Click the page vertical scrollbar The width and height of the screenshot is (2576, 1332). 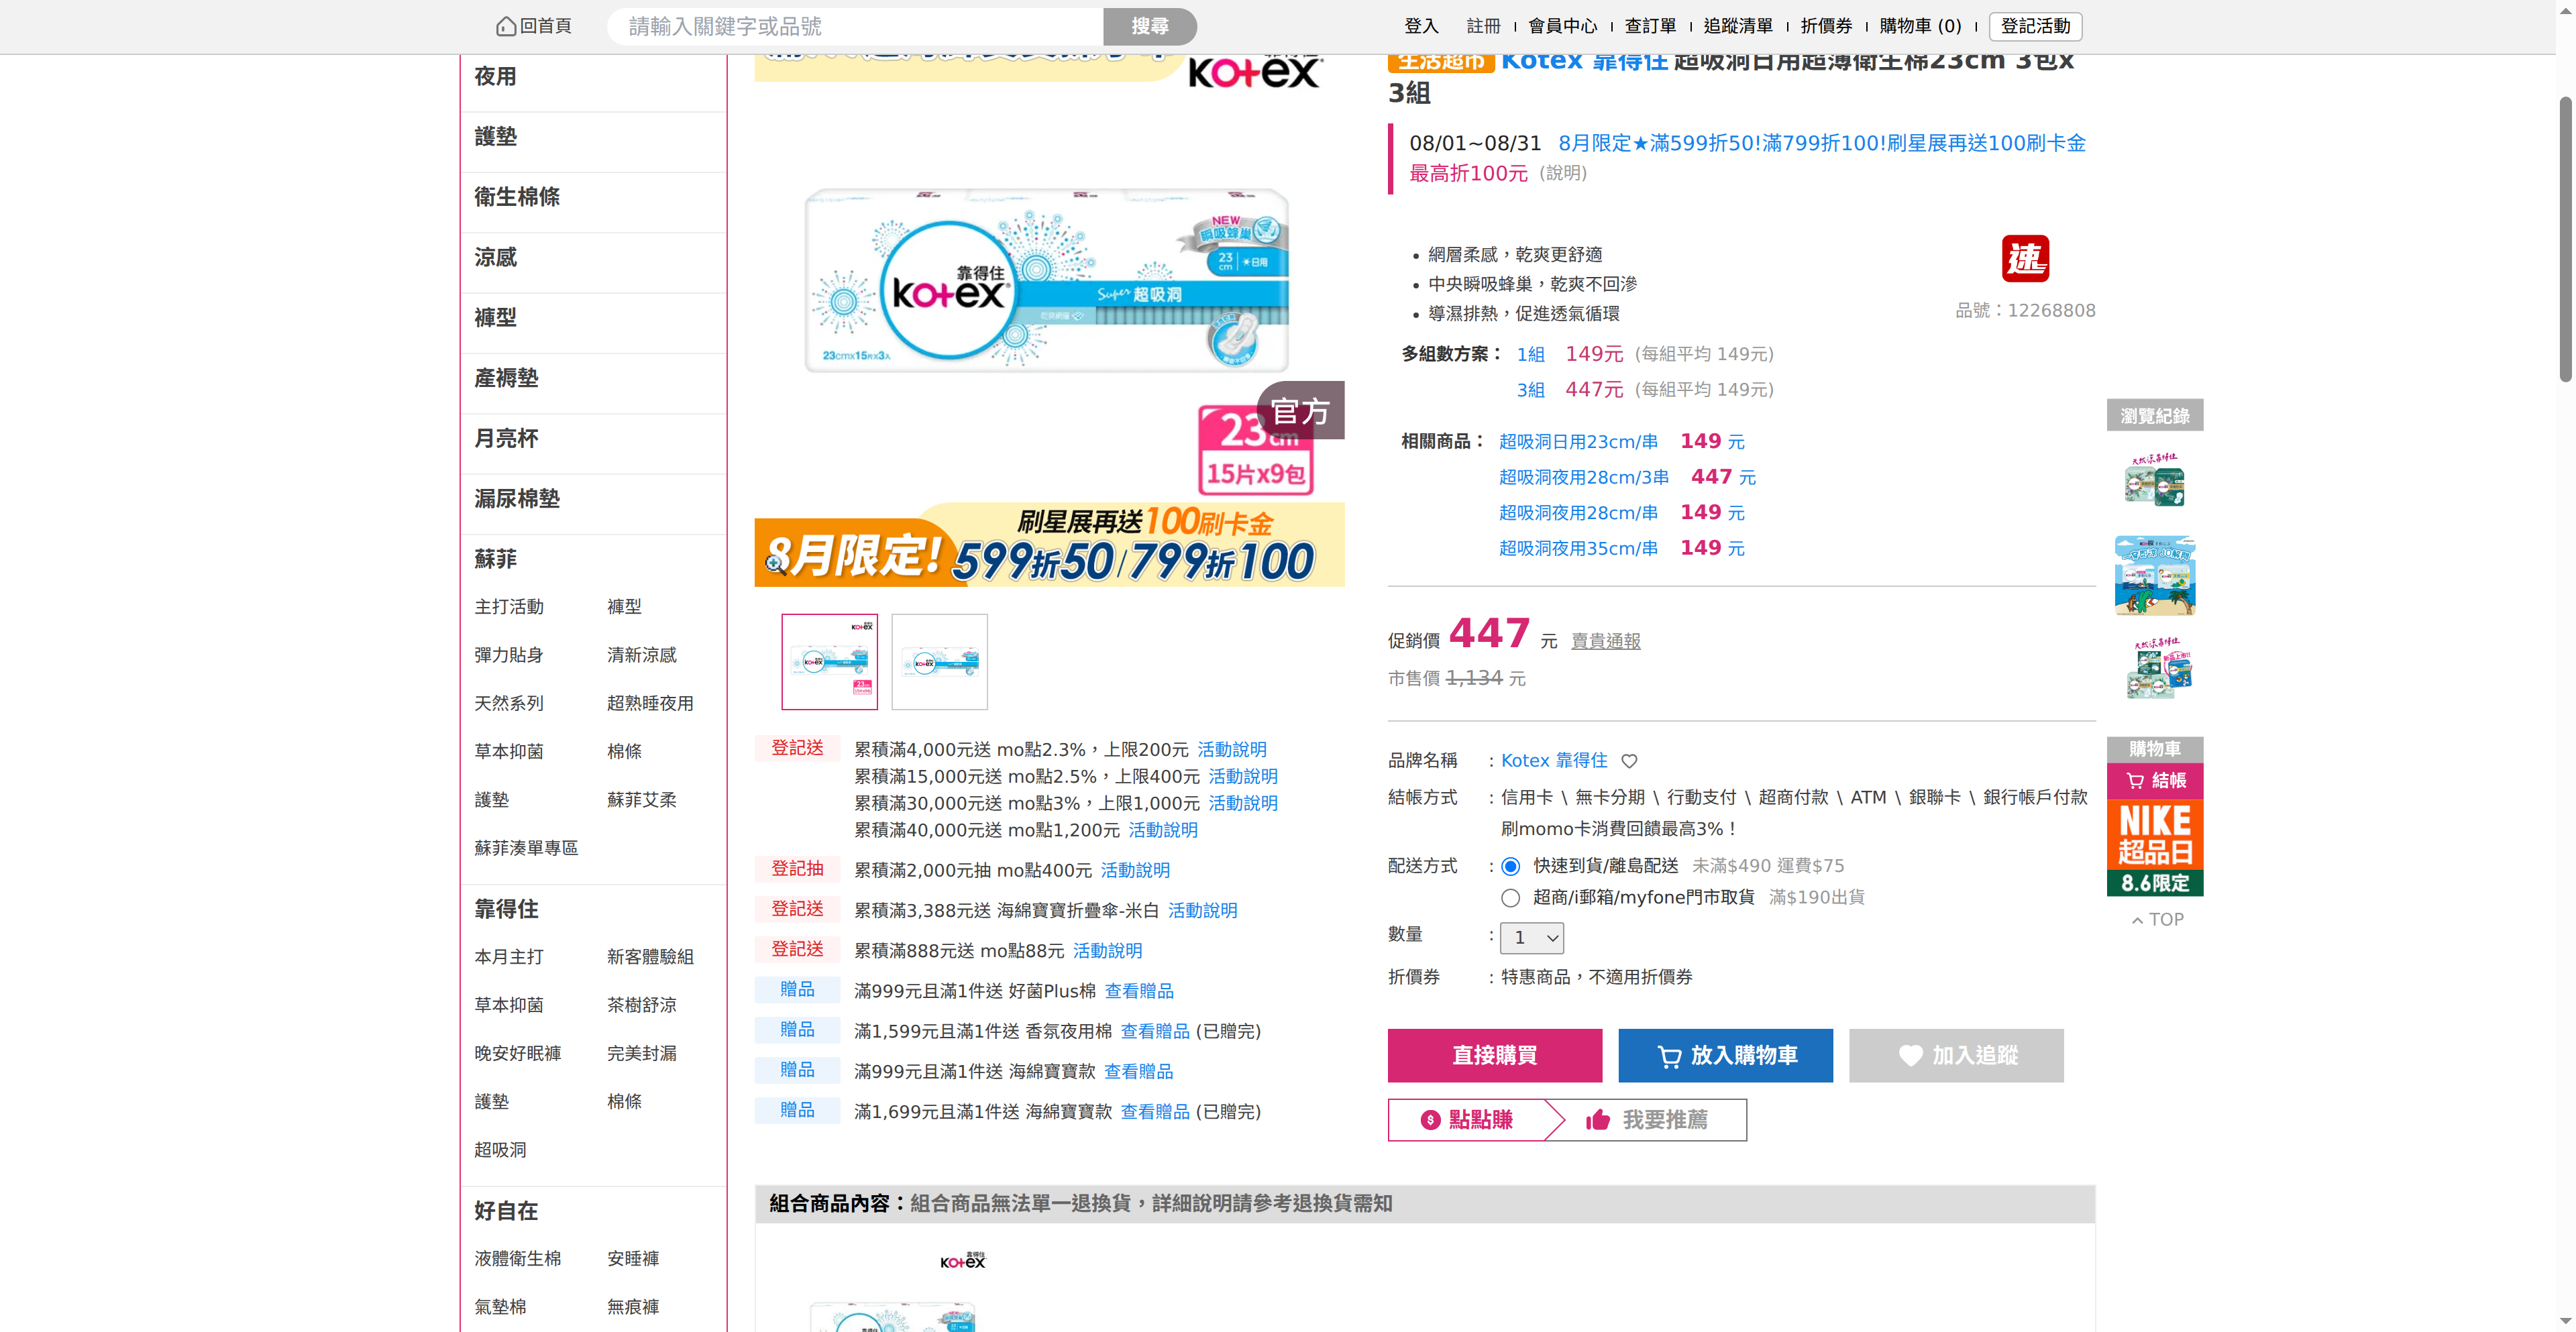click(x=2566, y=240)
